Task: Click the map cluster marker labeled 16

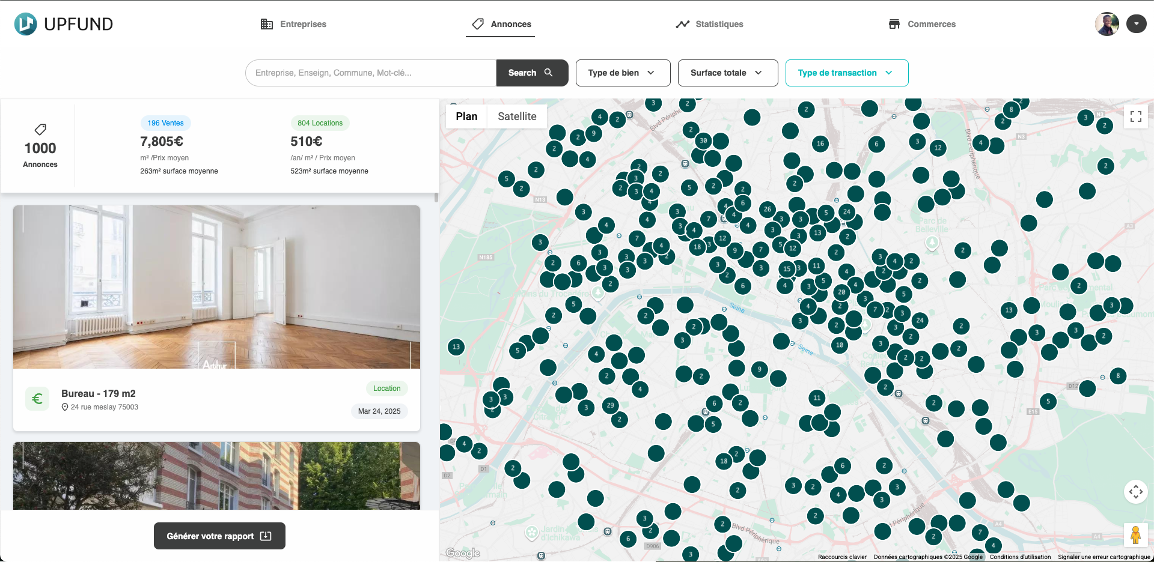Action: 820,144
